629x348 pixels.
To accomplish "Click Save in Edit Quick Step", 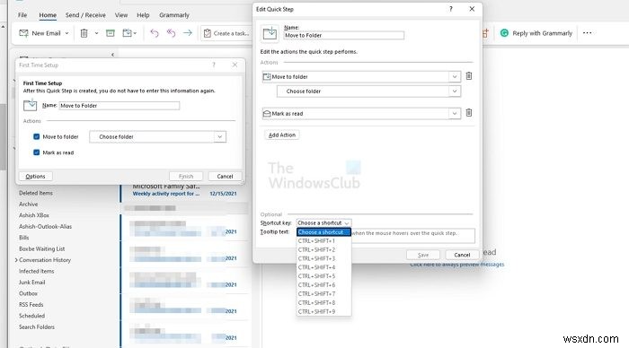I will (x=423, y=255).
